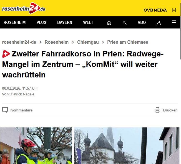181x164 pixels.
Task: Go to rosenheim24-de breadcrumb
Action: pos(19,42)
